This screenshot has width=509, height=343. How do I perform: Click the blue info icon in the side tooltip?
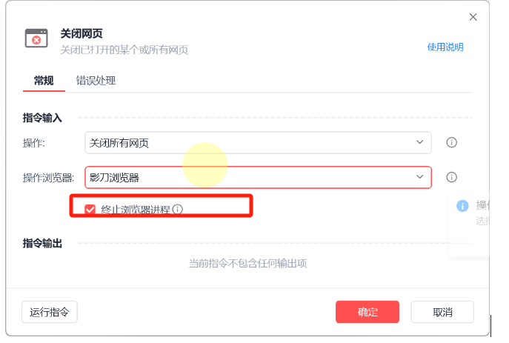point(462,206)
